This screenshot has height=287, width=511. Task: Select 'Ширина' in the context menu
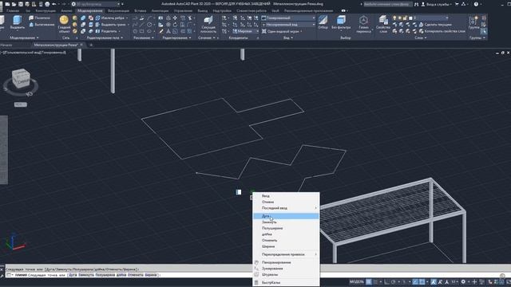286,246
